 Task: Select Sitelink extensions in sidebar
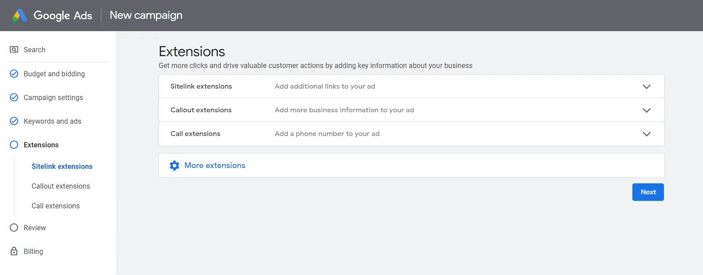(62, 166)
